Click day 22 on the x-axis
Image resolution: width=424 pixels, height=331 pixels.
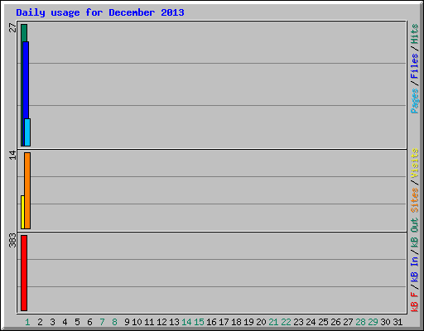(x=286, y=322)
